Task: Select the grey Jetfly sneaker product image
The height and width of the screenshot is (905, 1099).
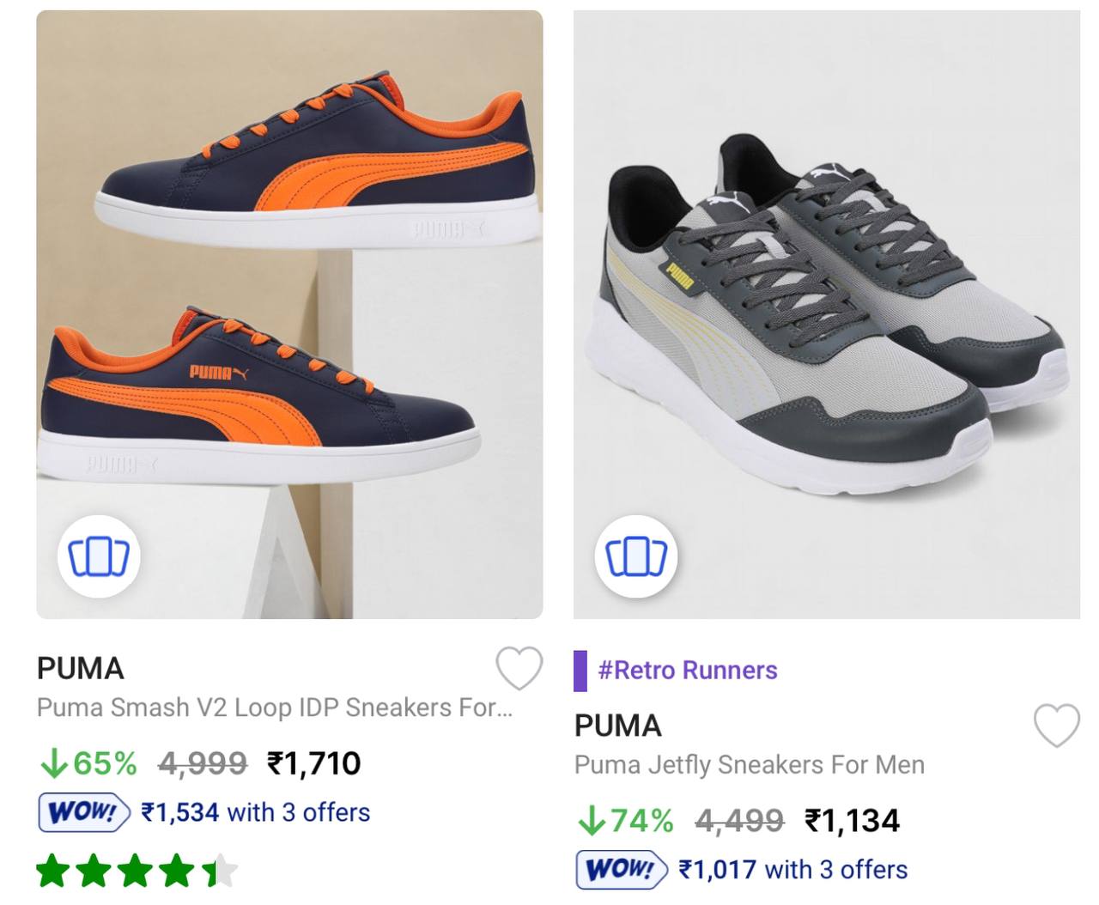Action: point(827,309)
